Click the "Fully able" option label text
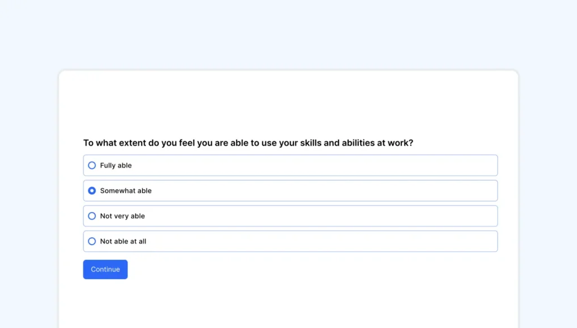This screenshot has height=328, width=577. pyautogui.click(x=116, y=165)
